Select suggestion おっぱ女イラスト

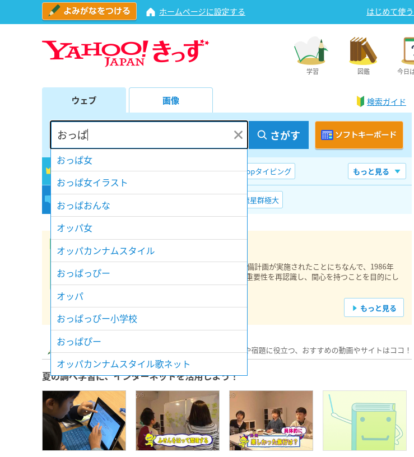(x=149, y=183)
